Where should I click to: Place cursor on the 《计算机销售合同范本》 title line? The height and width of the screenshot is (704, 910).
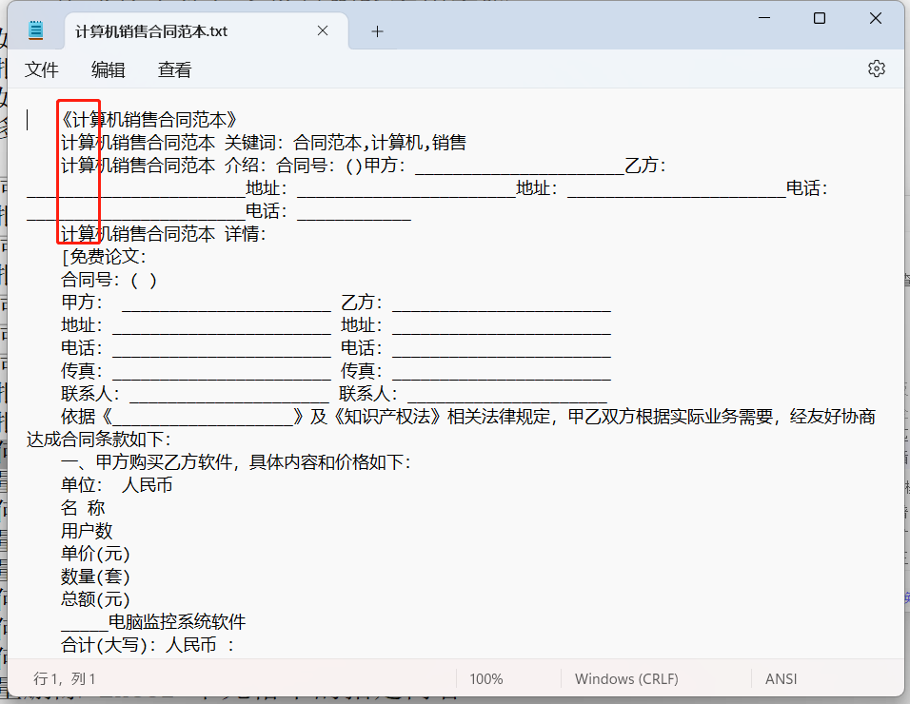point(148,120)
